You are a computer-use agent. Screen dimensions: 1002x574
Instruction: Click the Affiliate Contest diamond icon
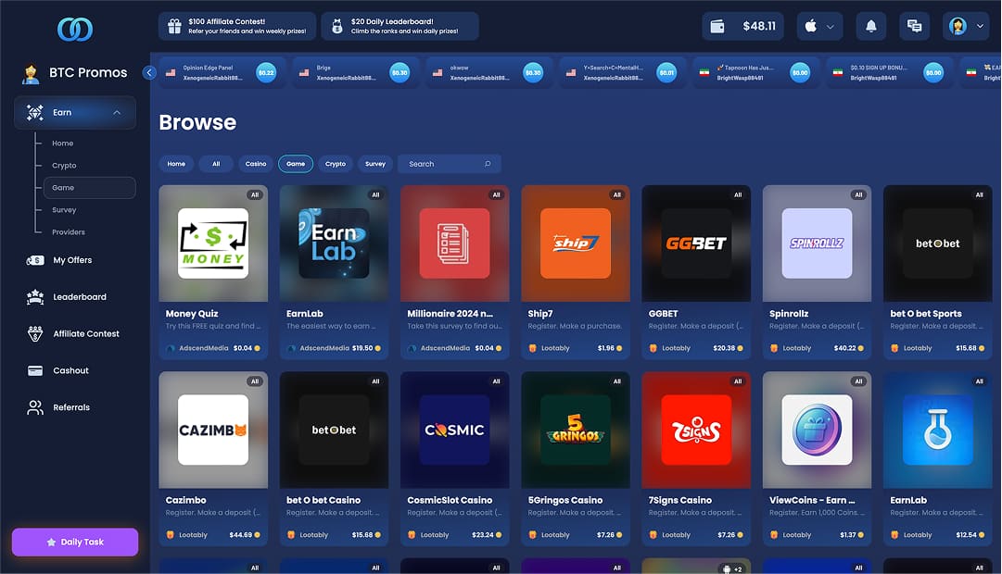[35, 334]
